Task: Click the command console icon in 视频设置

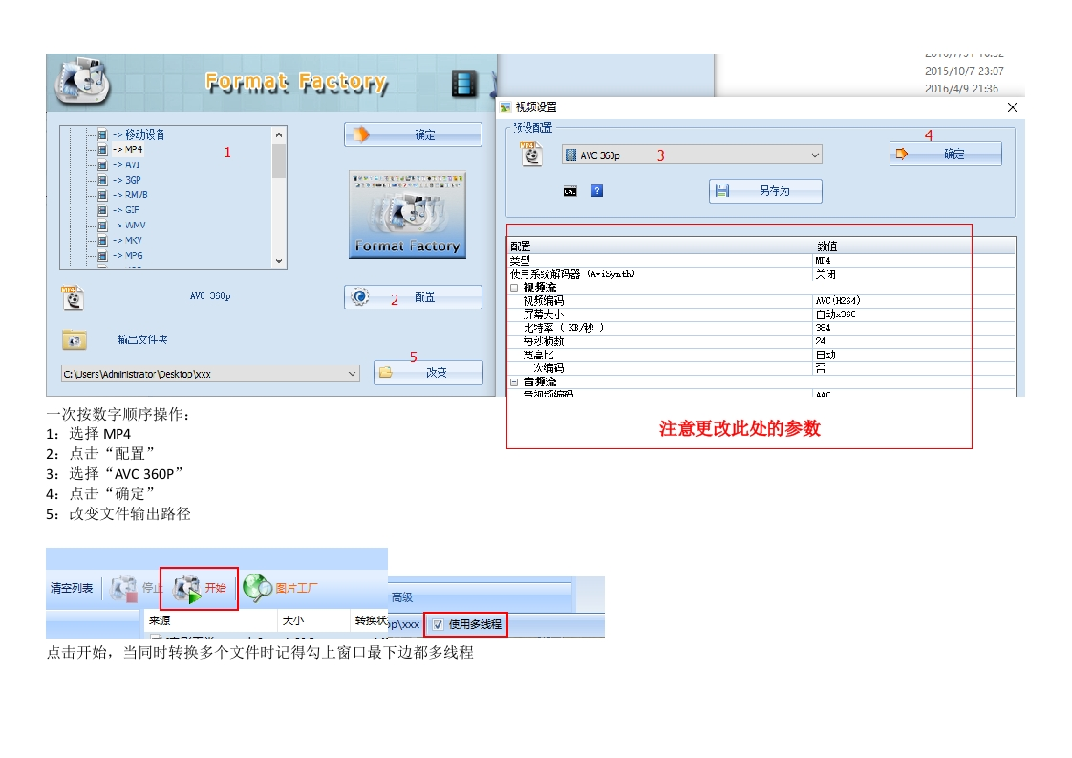Action: pos(569,191)
